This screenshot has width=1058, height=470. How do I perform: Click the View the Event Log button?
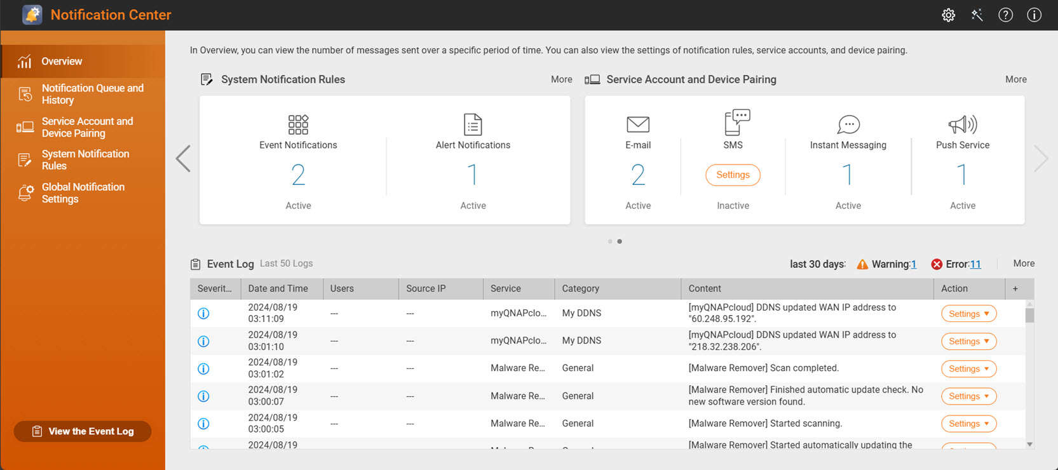83,431
